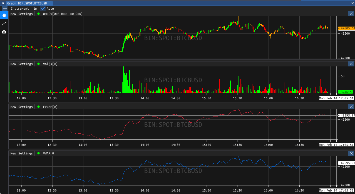Select the pan hand tool
The image size is (355, 194).
click(4, 15)
